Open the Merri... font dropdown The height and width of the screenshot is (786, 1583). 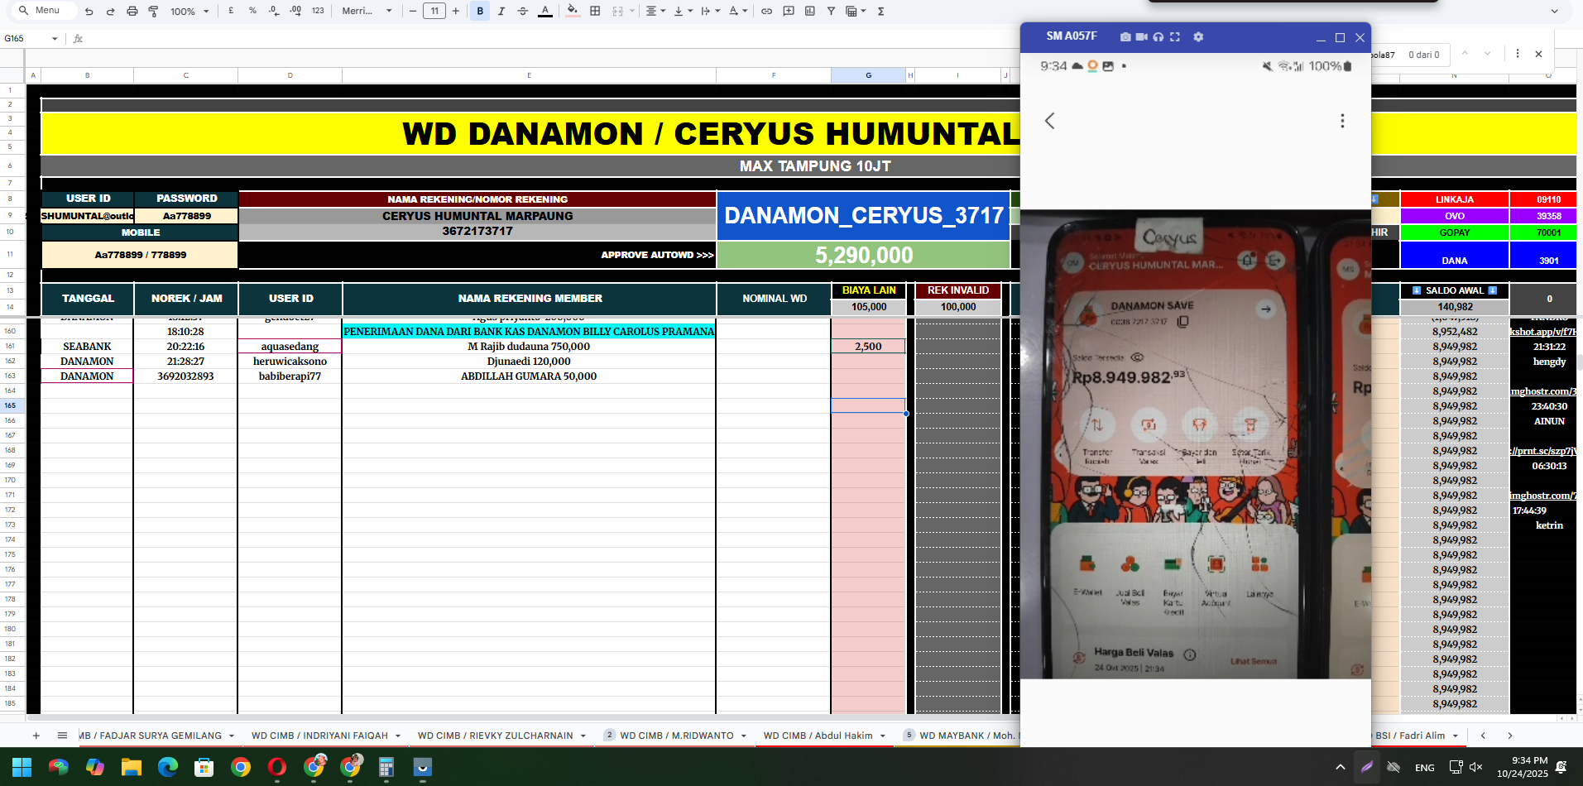(367, 11)
